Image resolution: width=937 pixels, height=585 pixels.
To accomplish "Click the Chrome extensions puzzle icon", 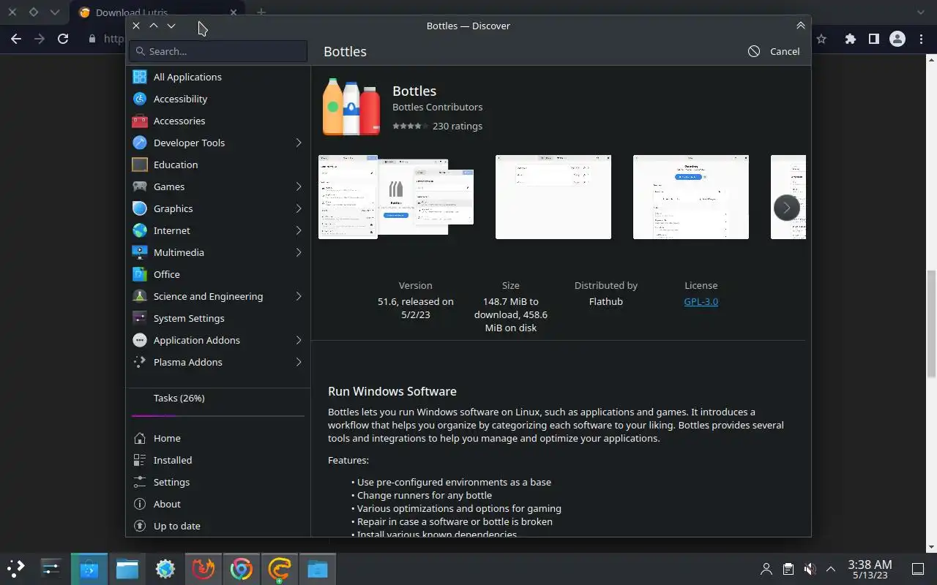I will point(850,39).
